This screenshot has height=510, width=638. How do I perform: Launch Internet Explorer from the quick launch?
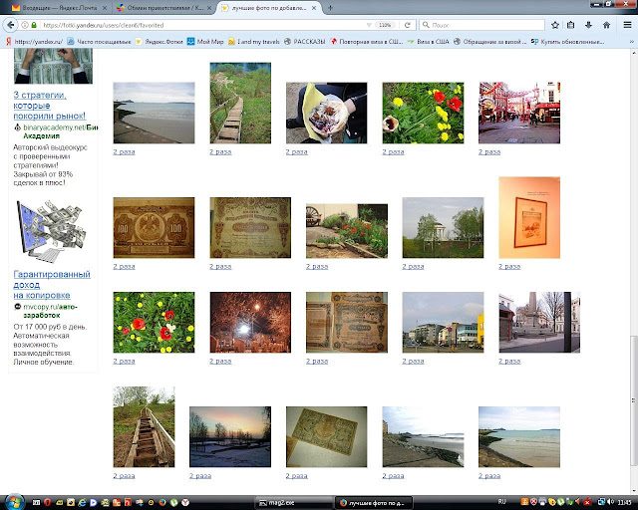pos(82,503)
